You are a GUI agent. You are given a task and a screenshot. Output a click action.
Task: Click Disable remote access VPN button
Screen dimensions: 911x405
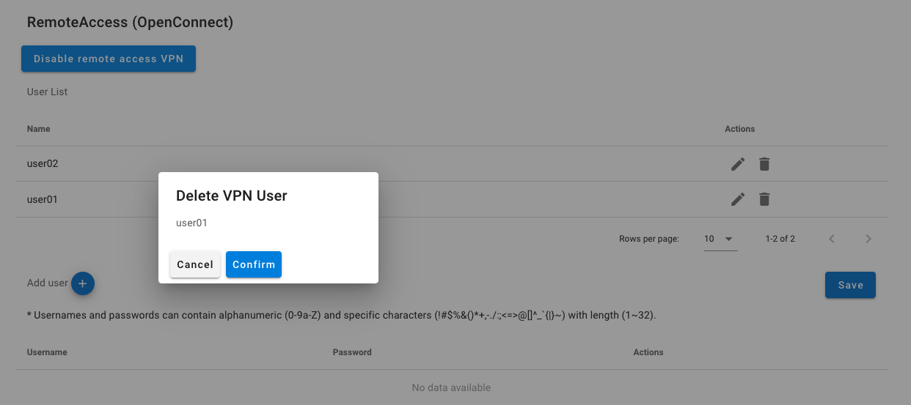pyautogui.click(x=109, y=59)
